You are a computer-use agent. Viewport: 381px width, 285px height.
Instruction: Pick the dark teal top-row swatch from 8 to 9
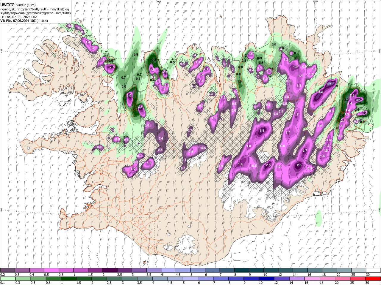(241, 270)
